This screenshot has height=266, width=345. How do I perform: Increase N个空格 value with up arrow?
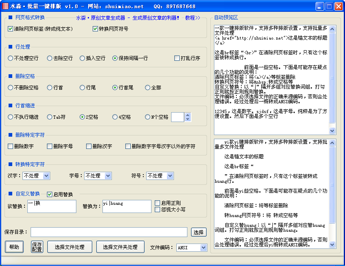click(x=188, y=115)
